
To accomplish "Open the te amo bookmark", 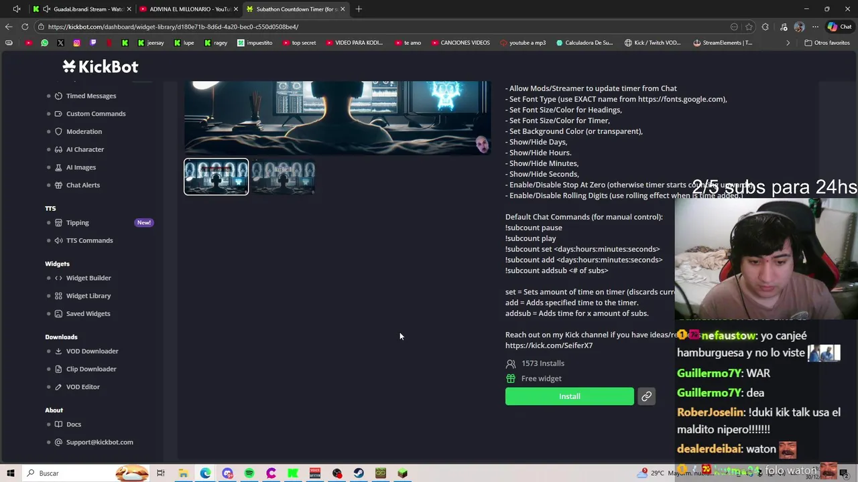I will (408, 43).
